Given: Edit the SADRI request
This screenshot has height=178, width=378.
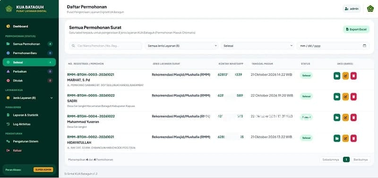Looking at the screenshot, I should pos(345,97).
